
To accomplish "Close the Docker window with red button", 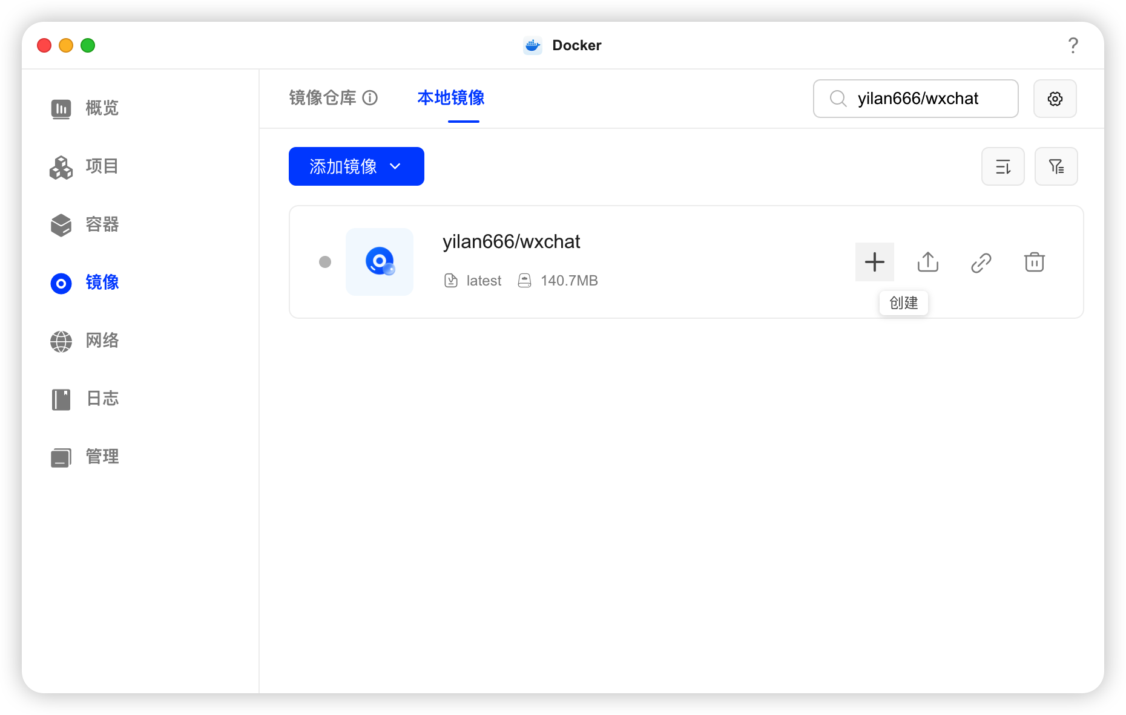I will tap(44, 45).
